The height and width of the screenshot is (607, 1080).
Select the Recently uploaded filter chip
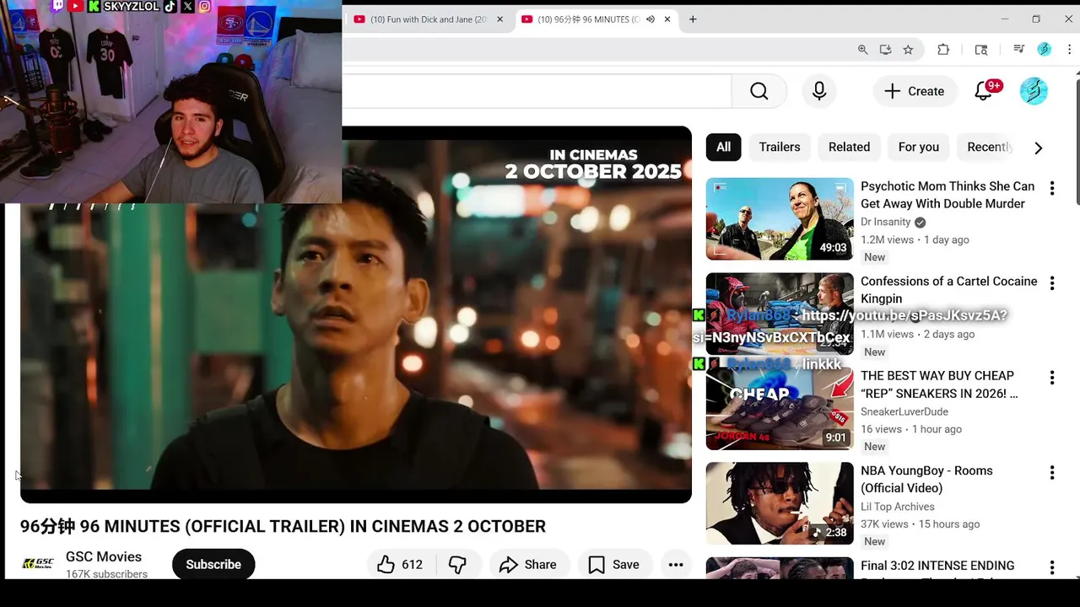tap(989, 147)
